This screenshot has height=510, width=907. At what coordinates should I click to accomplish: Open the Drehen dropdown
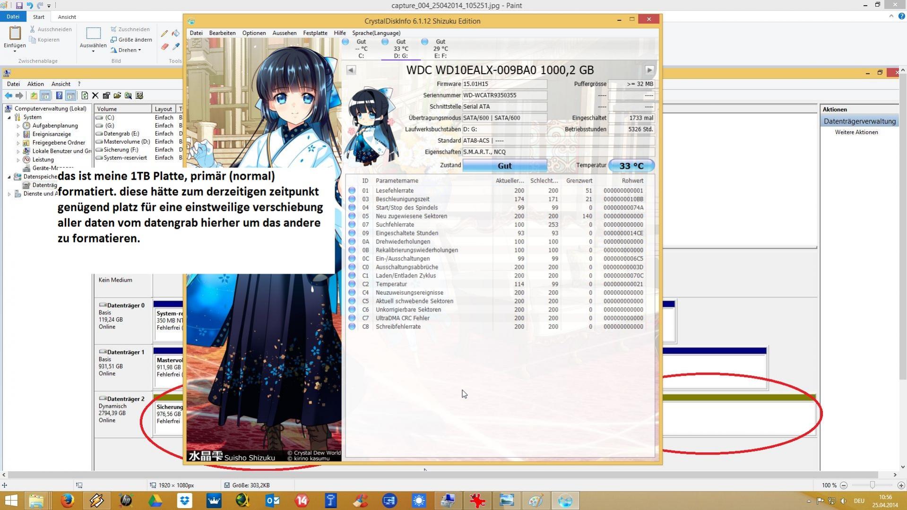click(x=126, y=50)
